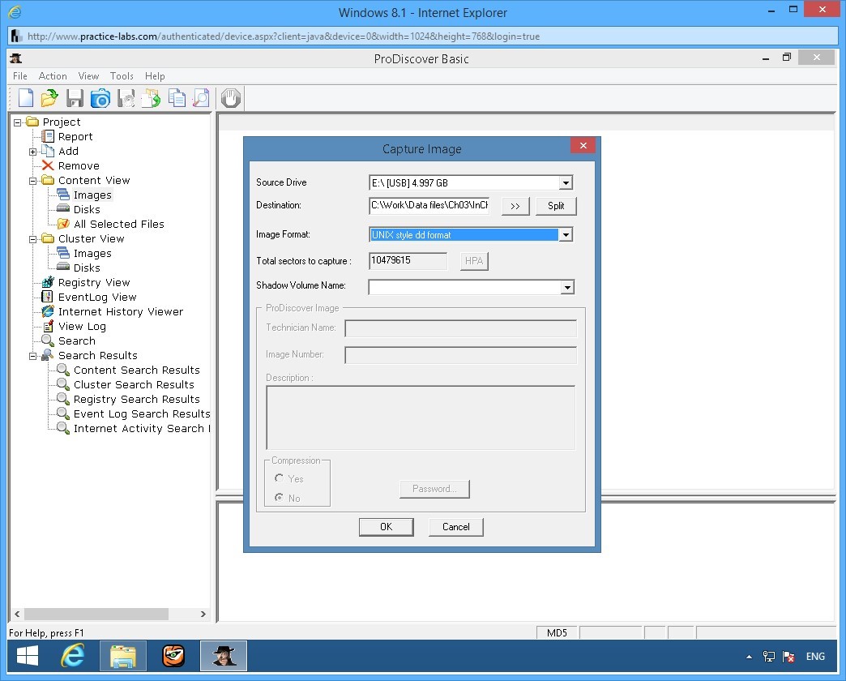The height and width of the screenshot is (681, 846).
Task: Open the Image Format dropdown
Action: pyautogui.click(x=566, y=235)
